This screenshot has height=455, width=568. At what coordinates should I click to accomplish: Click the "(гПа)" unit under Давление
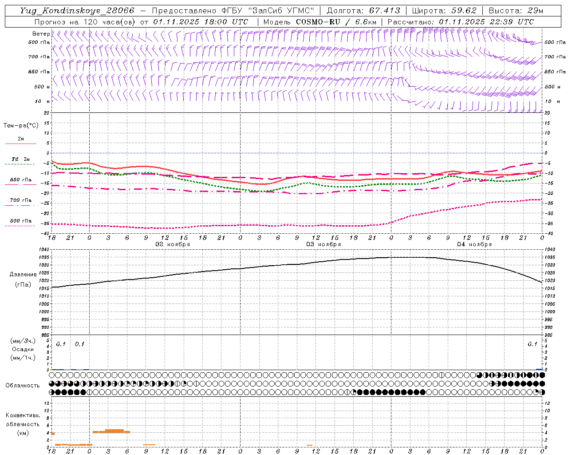23,285
